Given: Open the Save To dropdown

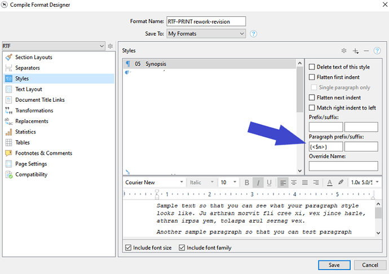Looking at the screenshot, I should click(206, 34).
